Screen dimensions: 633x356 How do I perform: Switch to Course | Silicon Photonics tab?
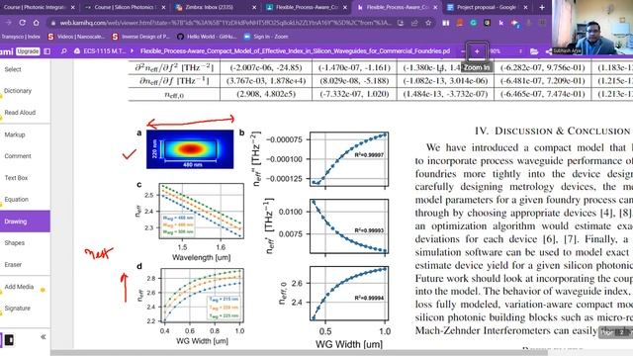point(121,7)
